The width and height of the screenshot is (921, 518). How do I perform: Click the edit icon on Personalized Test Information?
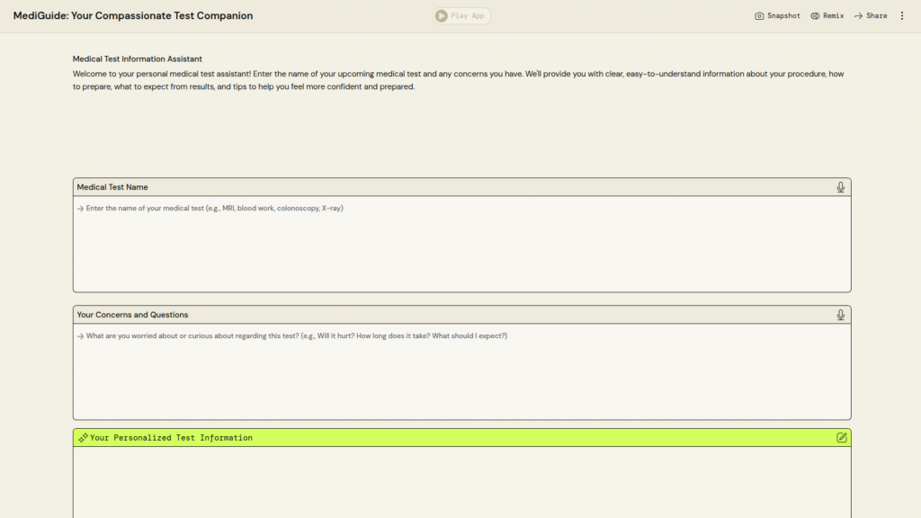coord(841,438)
